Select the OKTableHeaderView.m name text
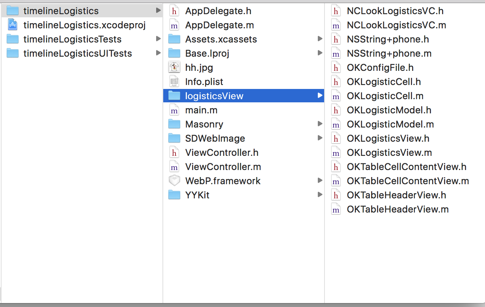 point(398,209)
